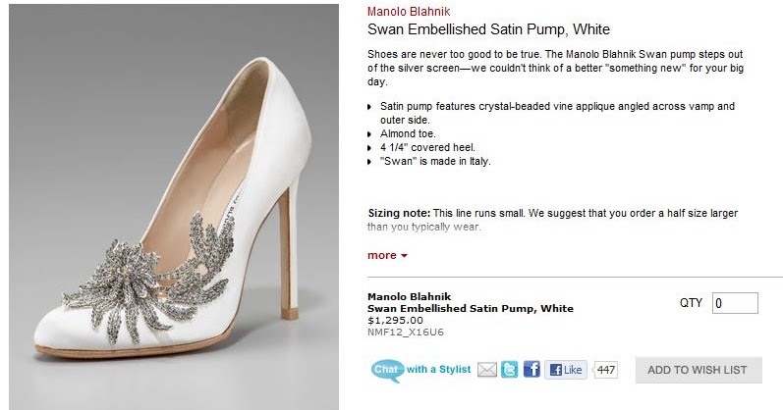Share this shoe on Twitter
Screen dimensions: 783x410
pos(509,370)
